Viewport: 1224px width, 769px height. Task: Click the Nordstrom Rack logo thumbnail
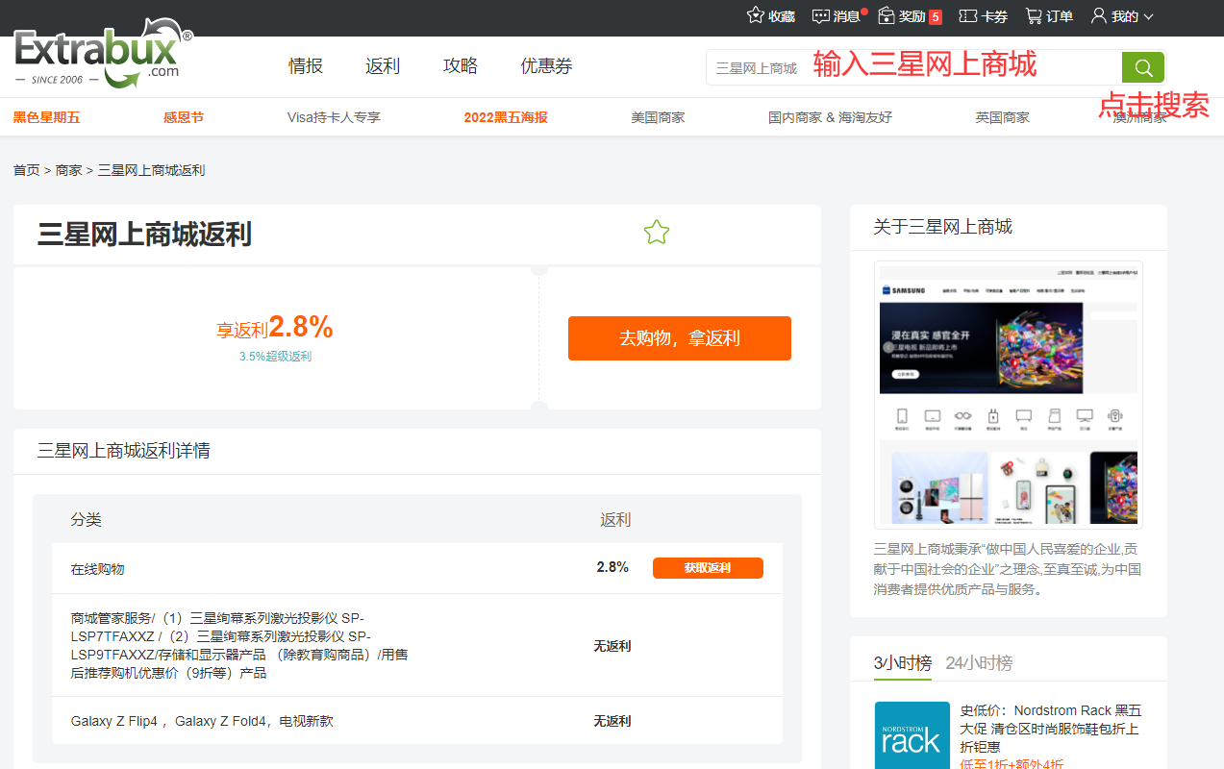tap(911, 735)
